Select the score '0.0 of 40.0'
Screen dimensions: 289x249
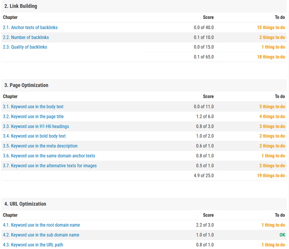pos(204,27)
